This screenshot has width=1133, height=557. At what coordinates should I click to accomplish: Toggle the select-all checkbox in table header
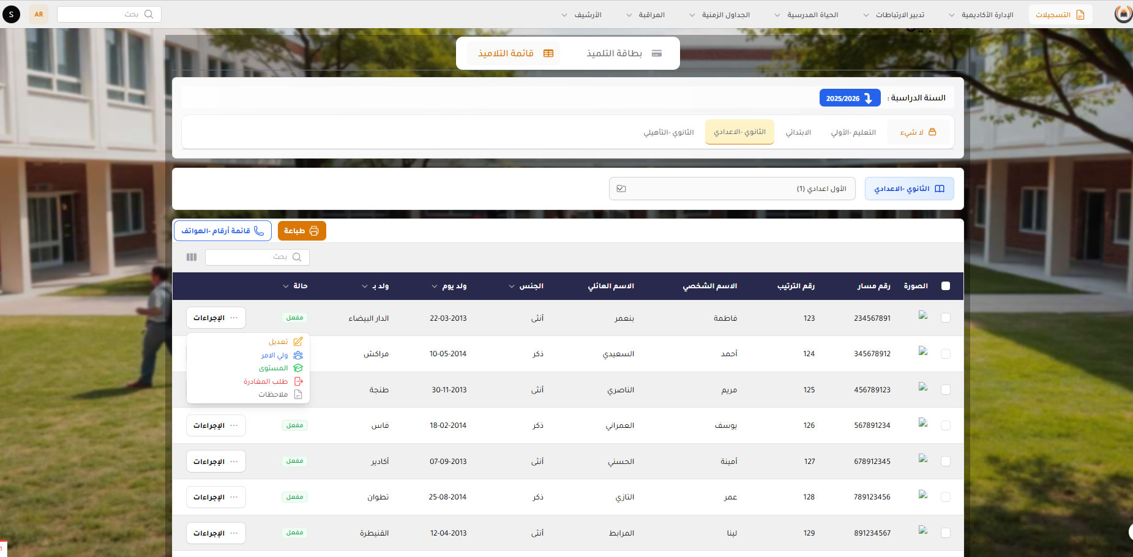[x=946, y=286]
